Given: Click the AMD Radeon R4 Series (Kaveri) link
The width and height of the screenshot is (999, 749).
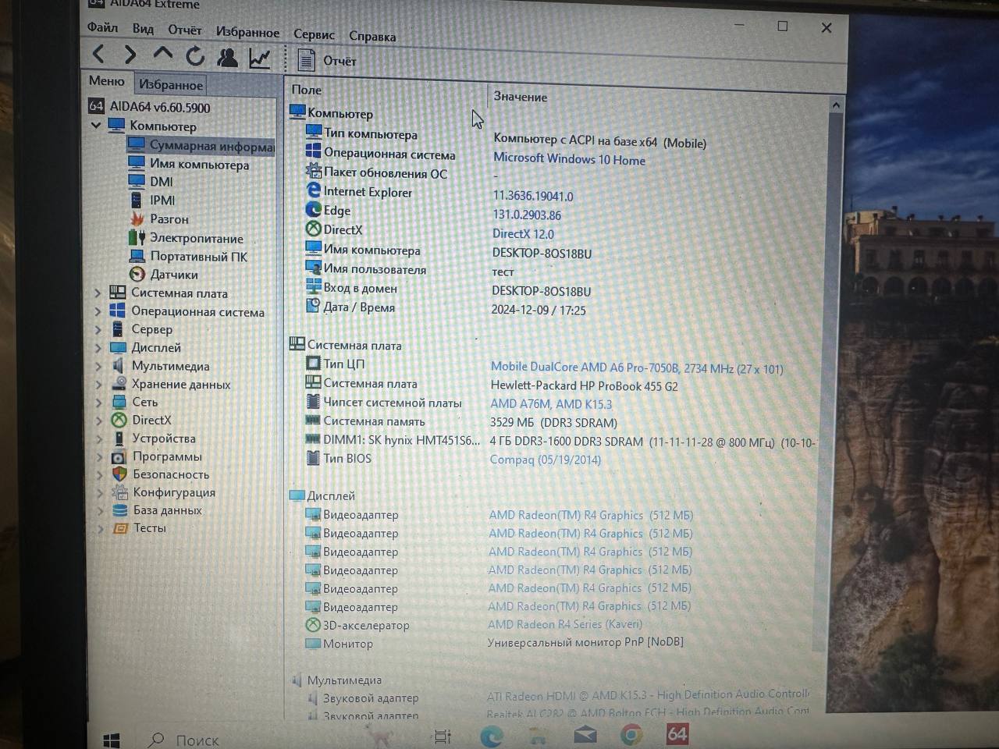Looking at the screenshot, I should click(565, 624).
